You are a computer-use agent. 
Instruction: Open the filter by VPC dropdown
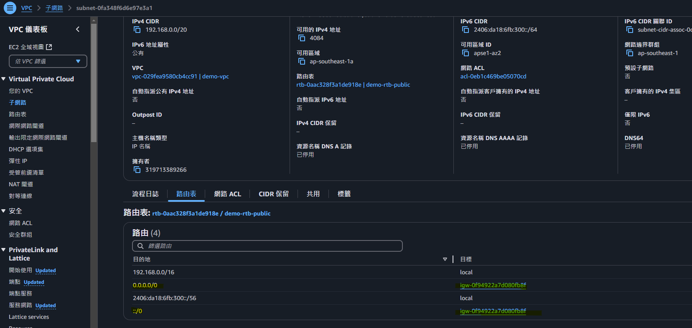point(48,61)
